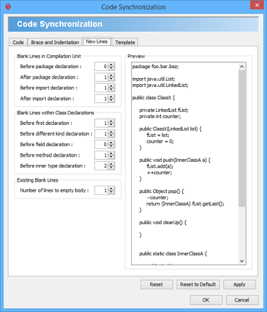Decrease Before different kind declaration count

click(111, 136)
